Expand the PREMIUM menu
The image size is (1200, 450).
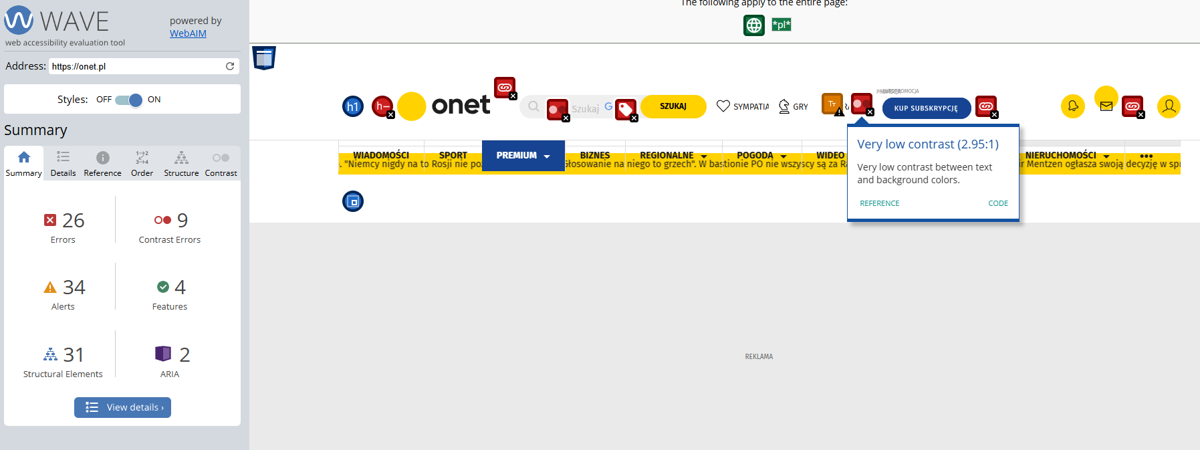[523, 155]
